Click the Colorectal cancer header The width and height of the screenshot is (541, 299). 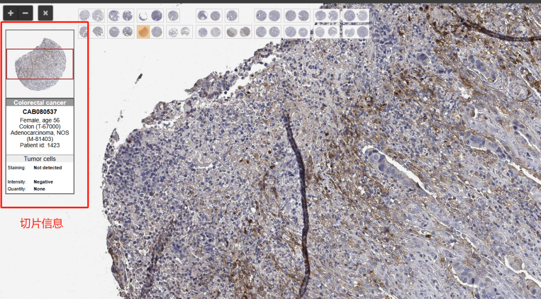click(40, 102)
